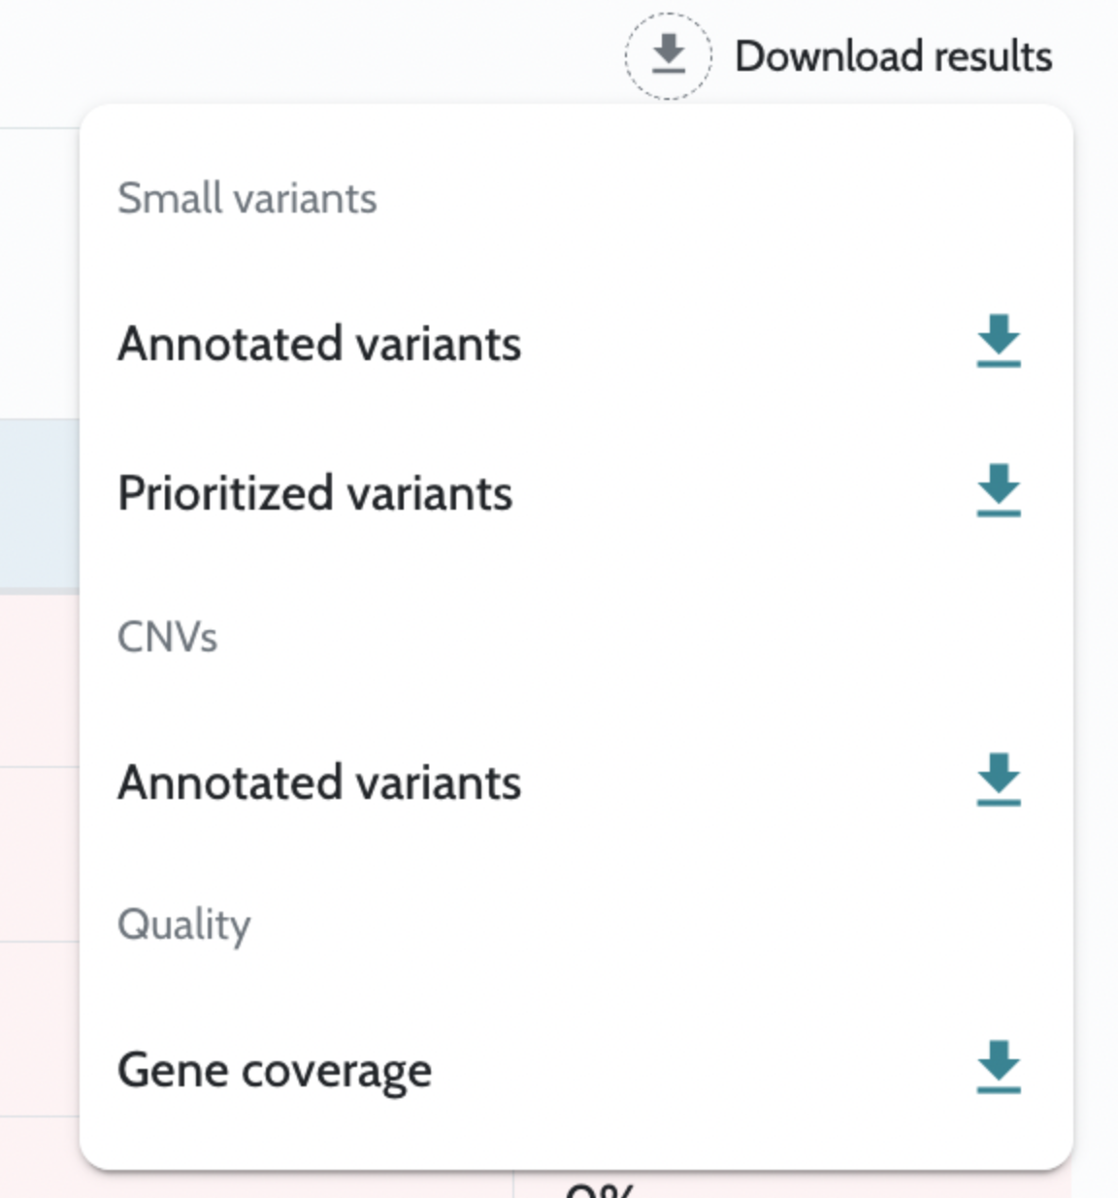This screenshot has width=1118, height=1198.
Task: Click the circular Download results icon
Action: tap(668, 55)
